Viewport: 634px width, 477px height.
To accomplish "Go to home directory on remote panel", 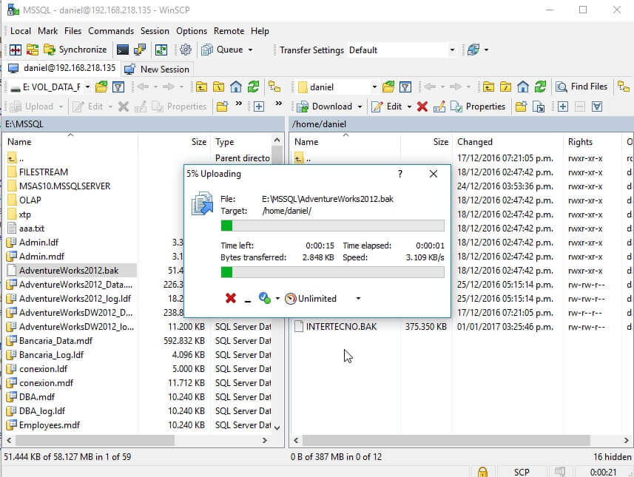I will (x=522, y=87).
